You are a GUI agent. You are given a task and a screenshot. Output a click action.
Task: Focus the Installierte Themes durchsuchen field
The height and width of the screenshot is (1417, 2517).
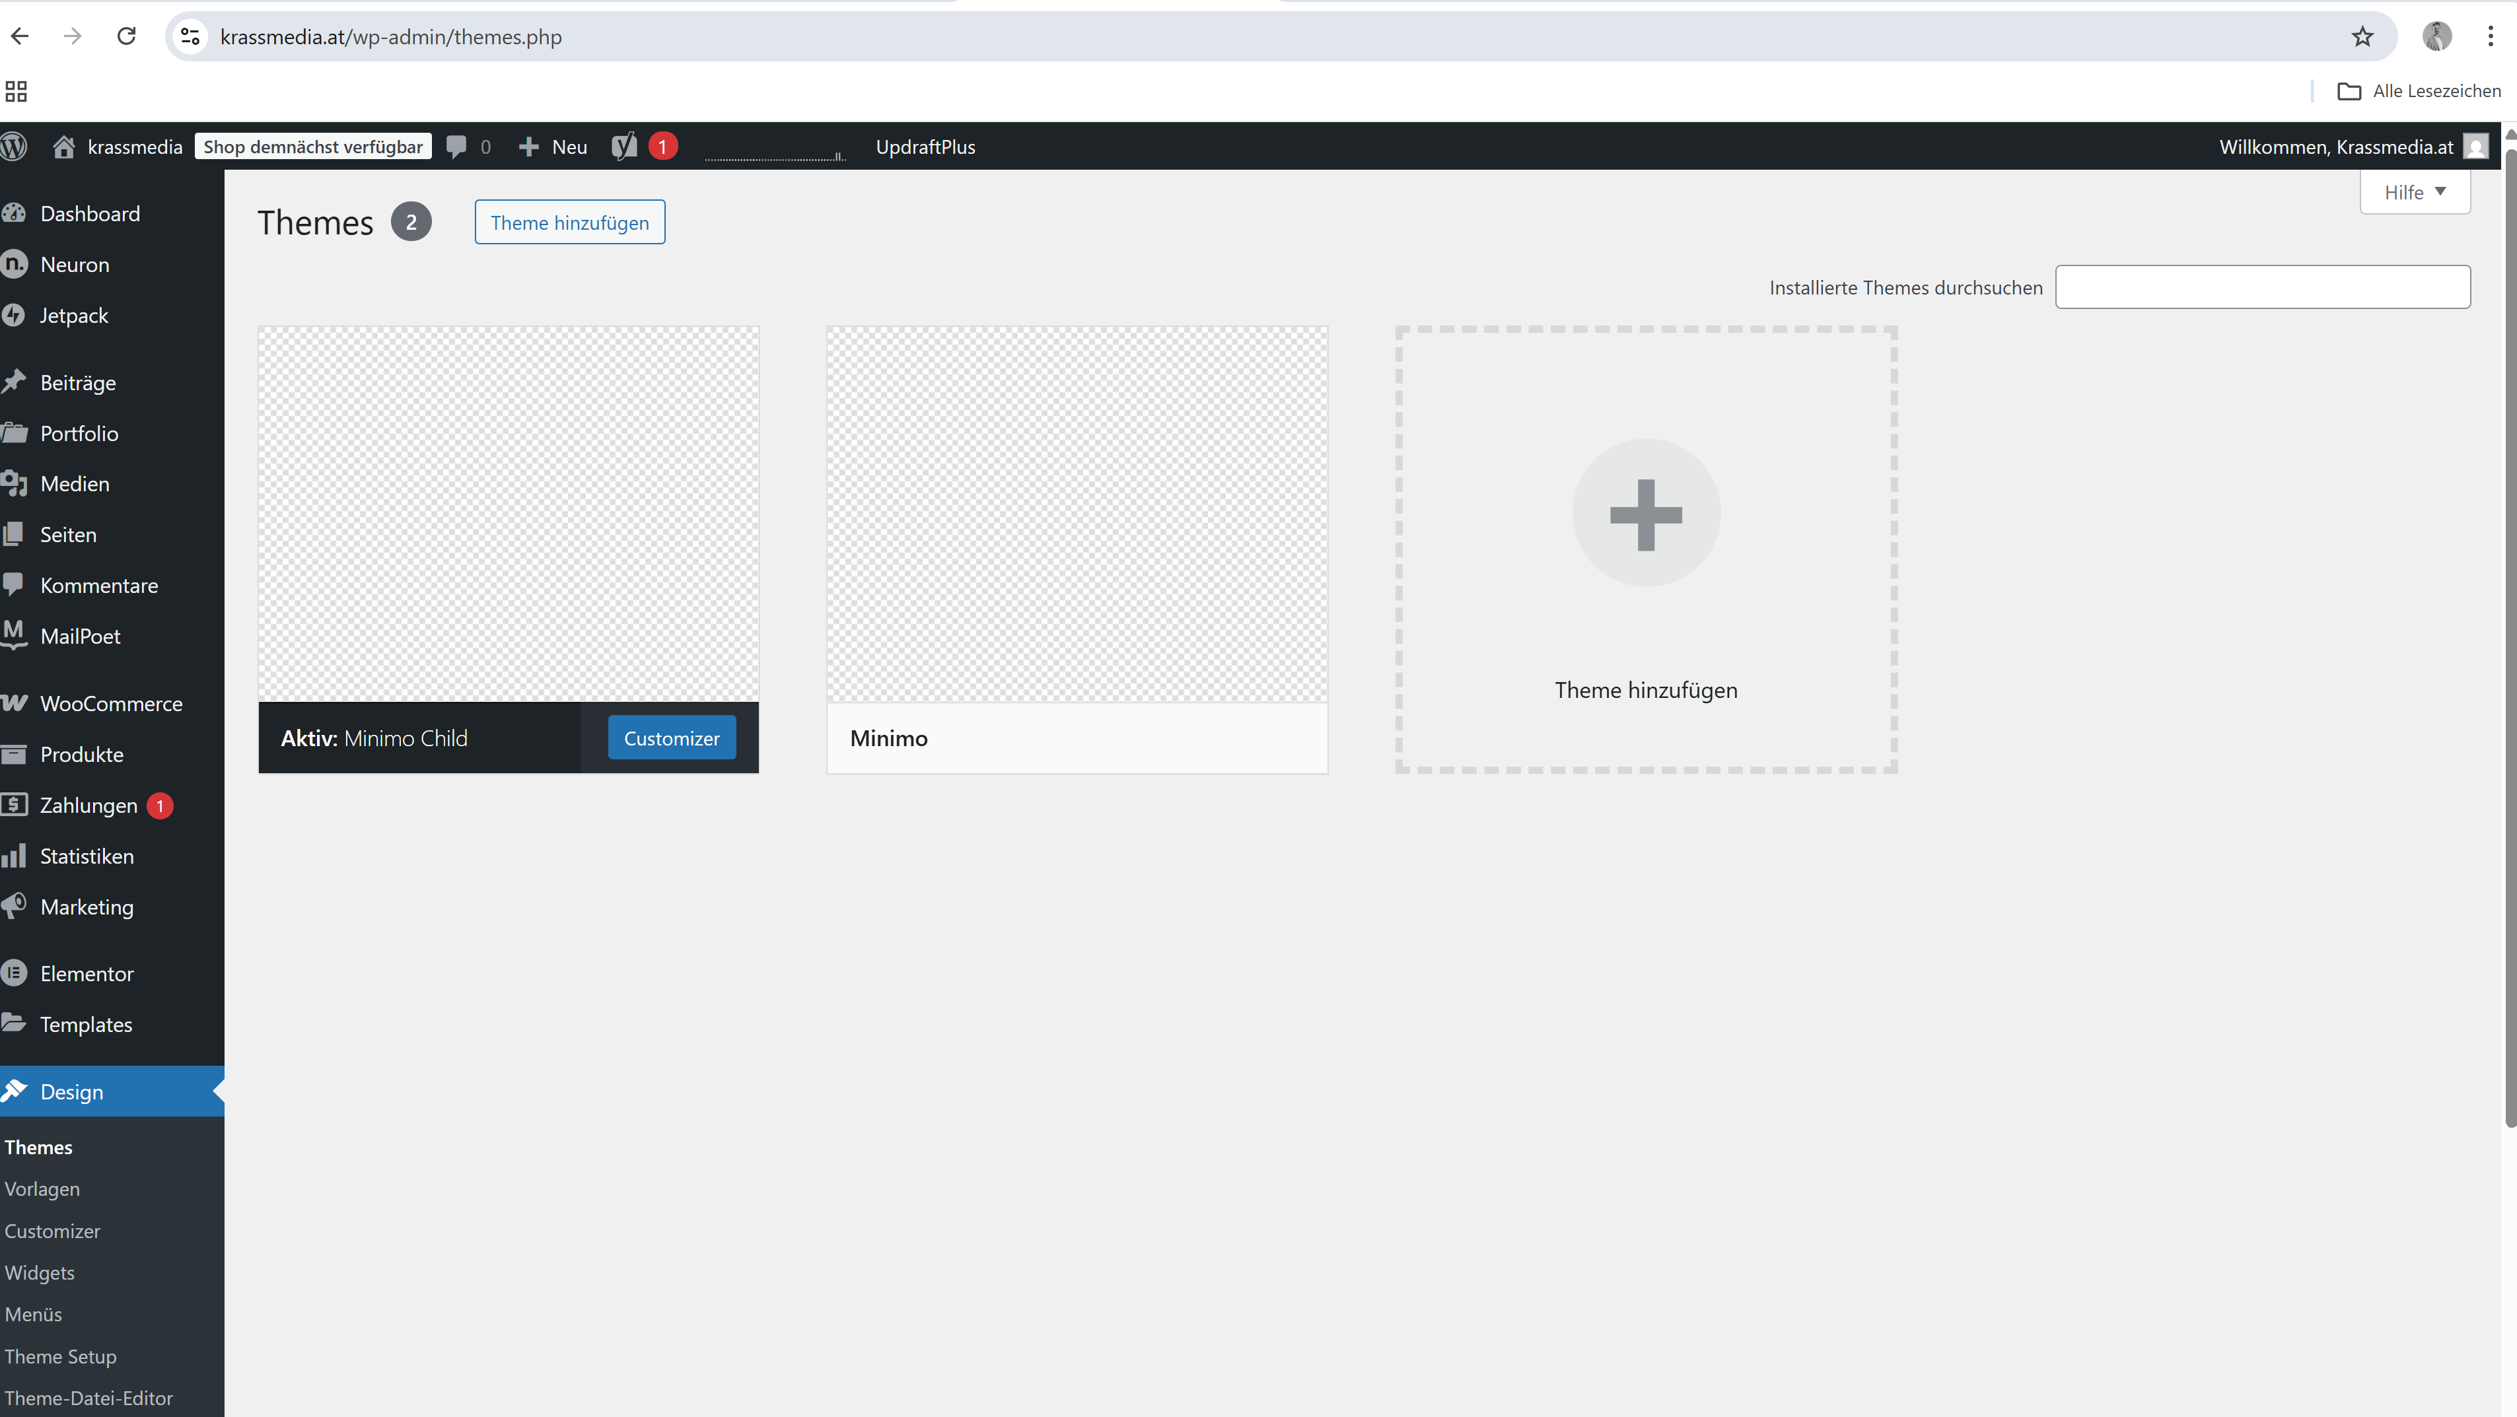[2262, 287]
